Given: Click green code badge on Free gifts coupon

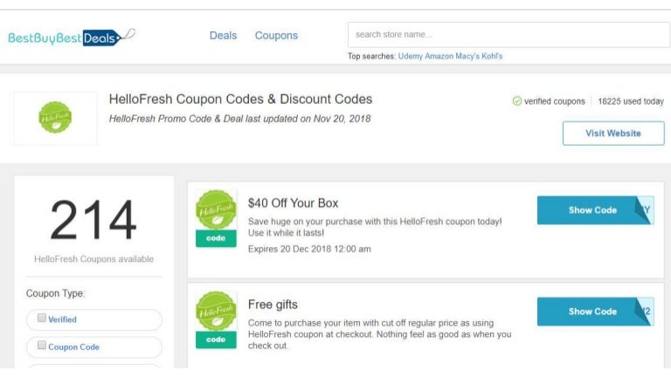Looking at the screenshot, I should click(216, 339).
